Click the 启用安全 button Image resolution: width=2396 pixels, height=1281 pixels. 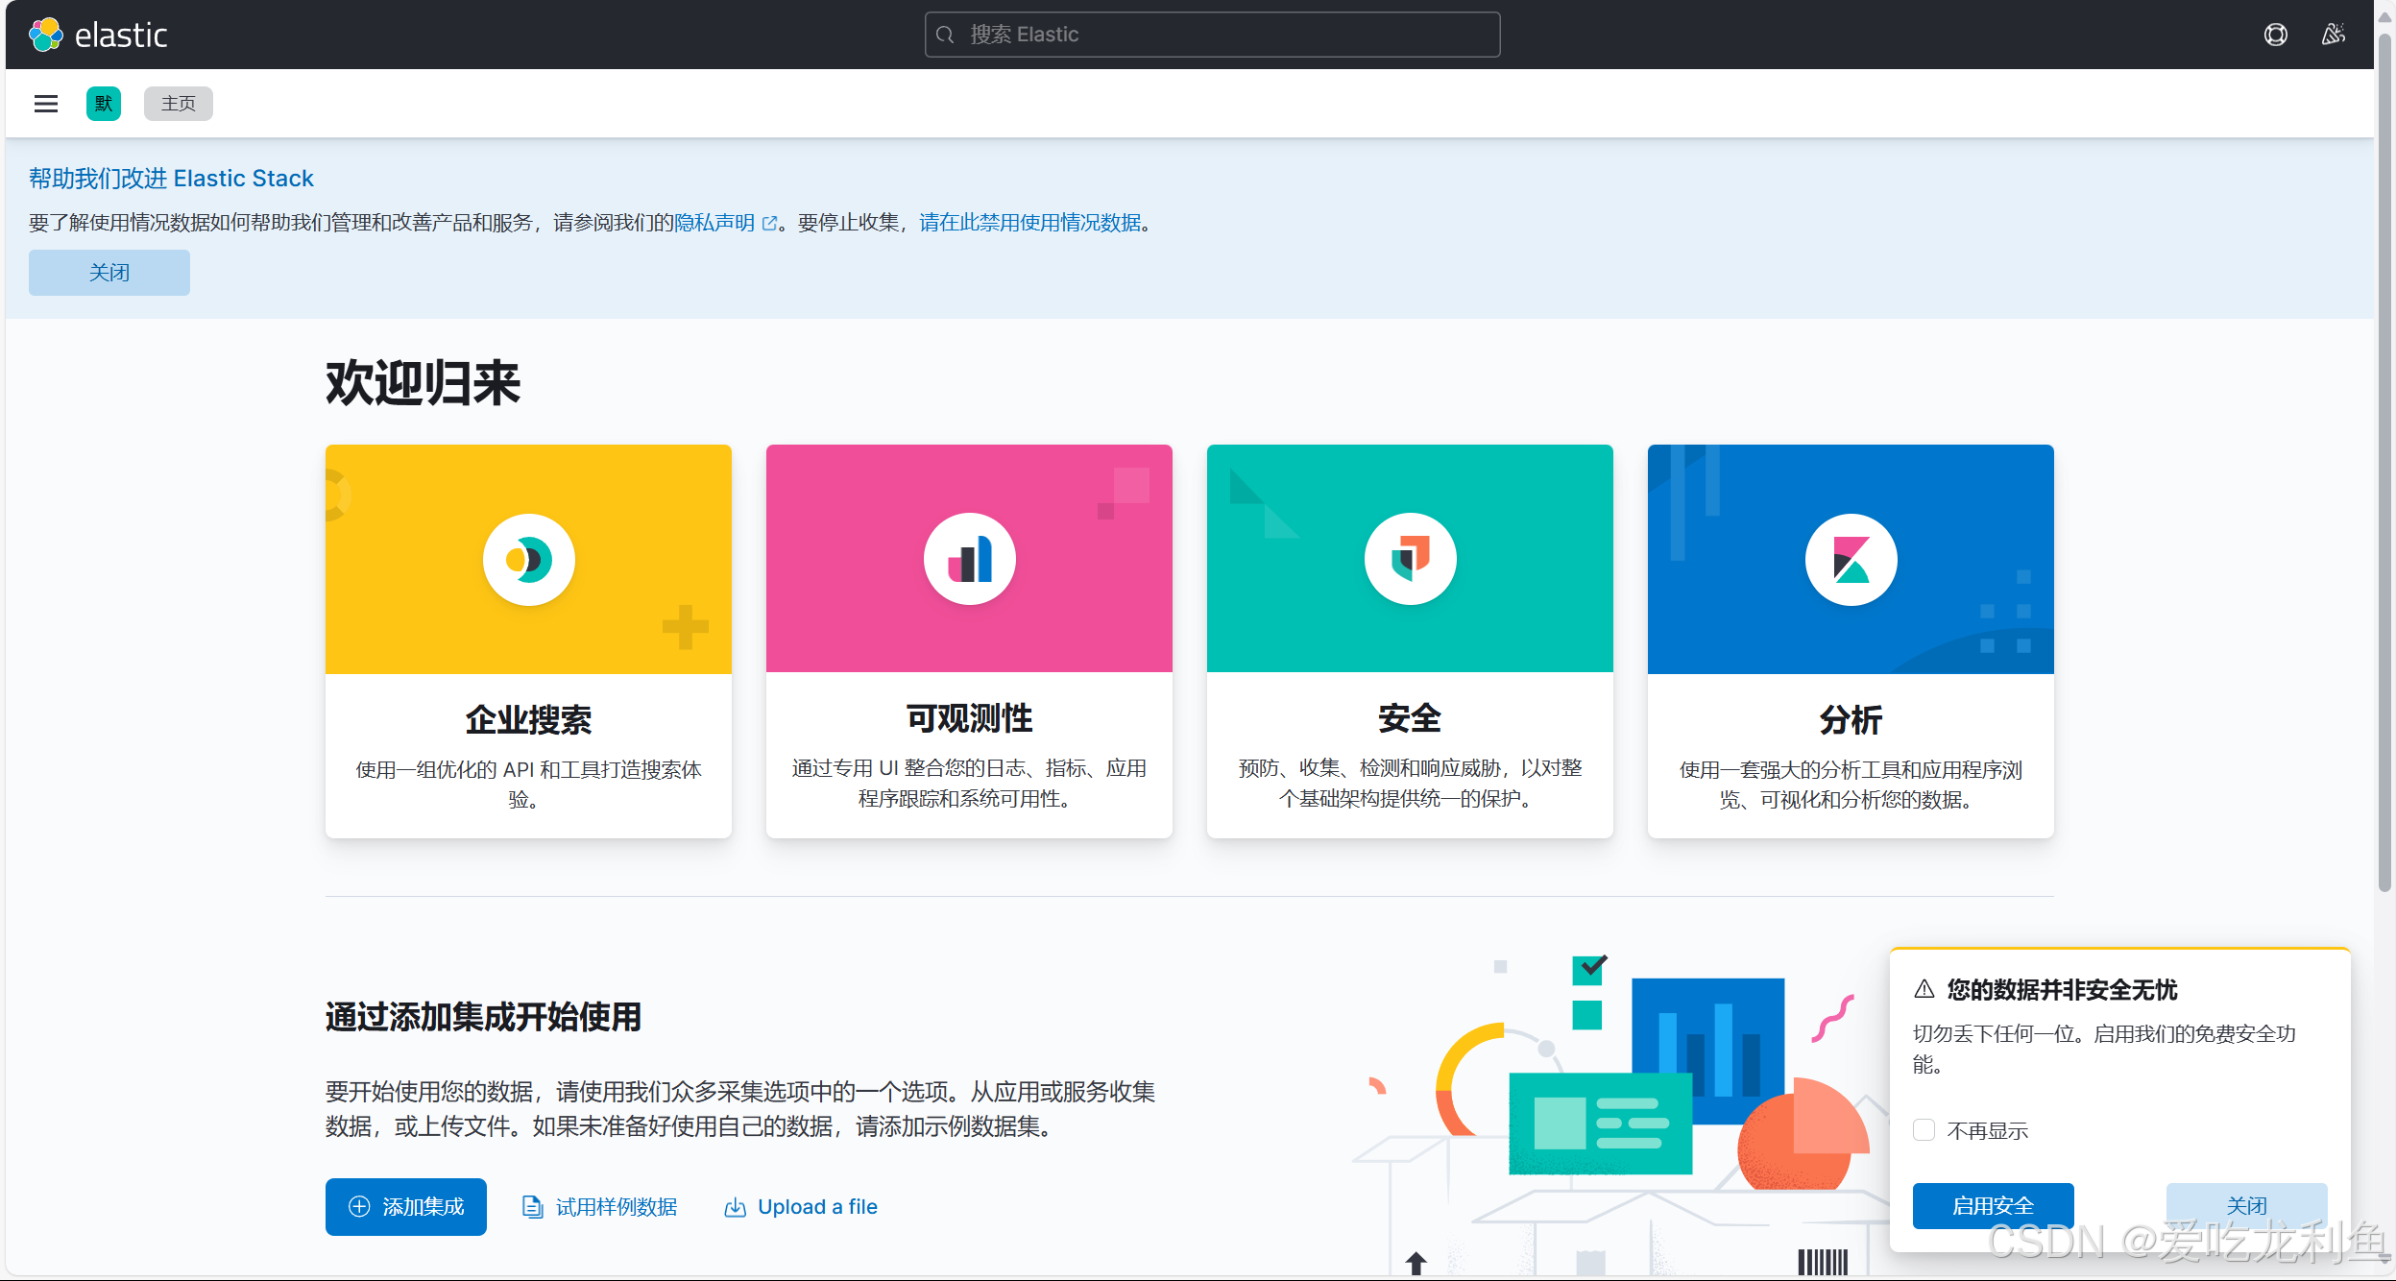click(1994, 1206)
